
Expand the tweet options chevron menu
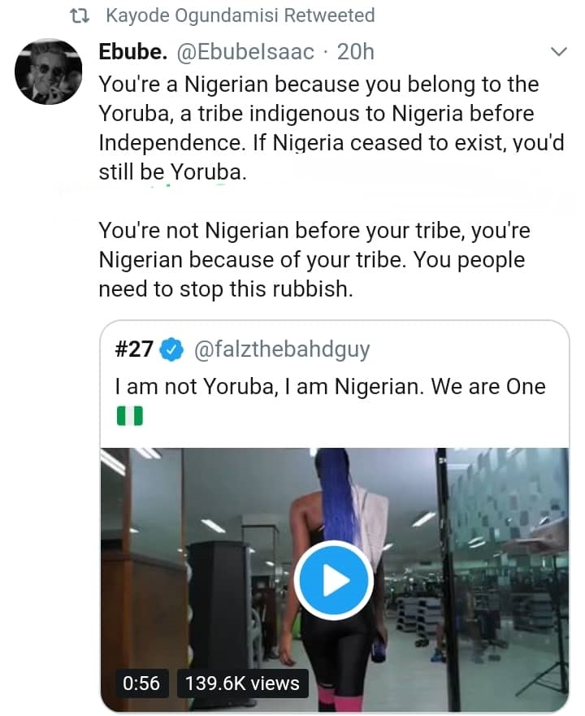pos(559,51)
